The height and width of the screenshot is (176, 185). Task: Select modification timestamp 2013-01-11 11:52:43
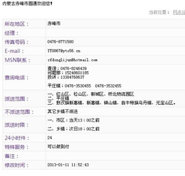pyautogui.click(x=68, y=165)
